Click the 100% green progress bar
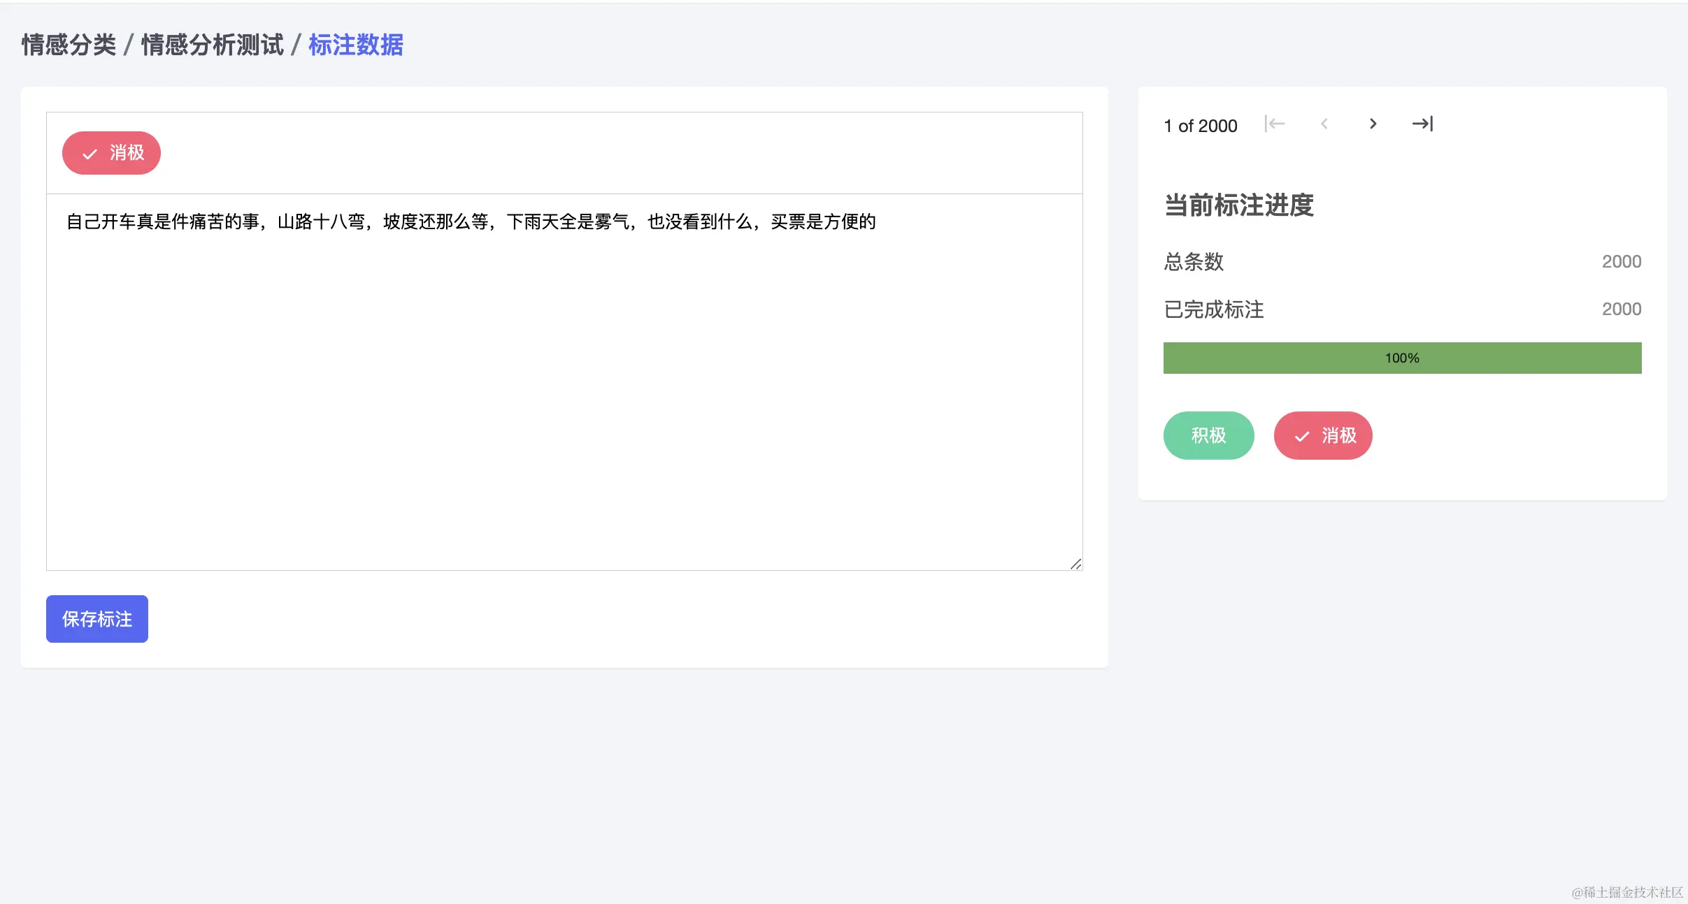 point(1401,358)
